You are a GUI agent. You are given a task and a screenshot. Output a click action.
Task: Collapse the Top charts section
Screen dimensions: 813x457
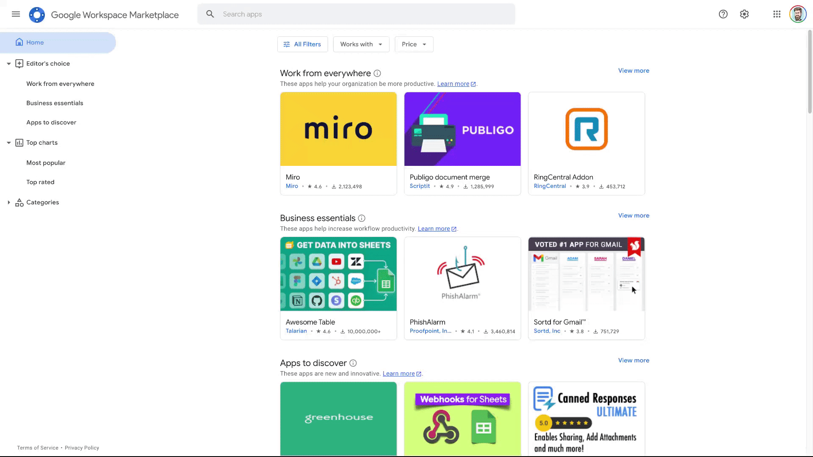pyautogui.click(x=8, y=143)
